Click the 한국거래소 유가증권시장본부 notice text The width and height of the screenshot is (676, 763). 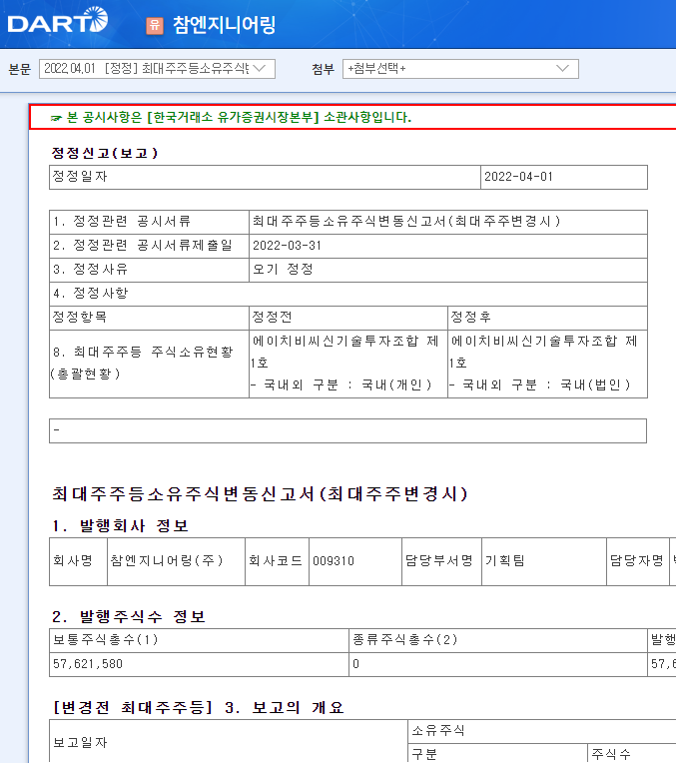point(233,117)
